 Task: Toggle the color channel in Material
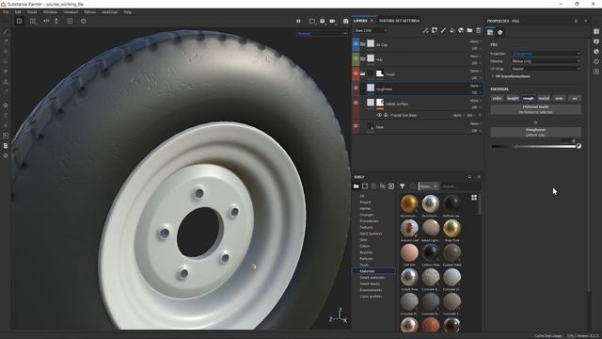[497, 98]
